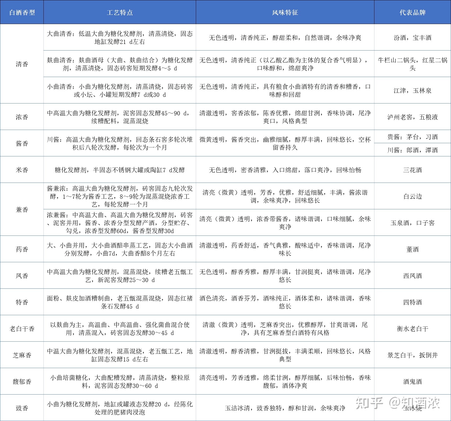451x421 pixels.
Task: Click the 川酱：高温大曲 process cell
Action: point(120,143)
